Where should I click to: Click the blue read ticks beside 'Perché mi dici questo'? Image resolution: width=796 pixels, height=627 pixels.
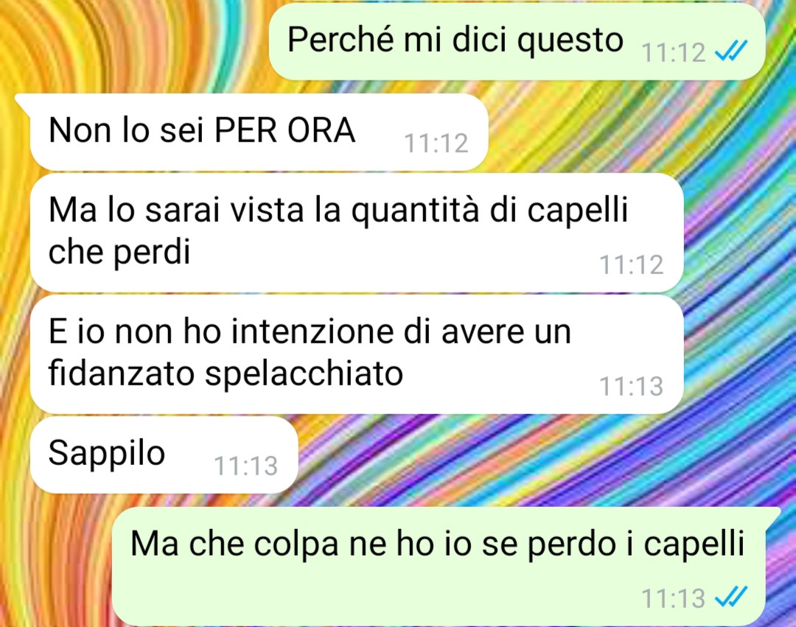(731, 51)
